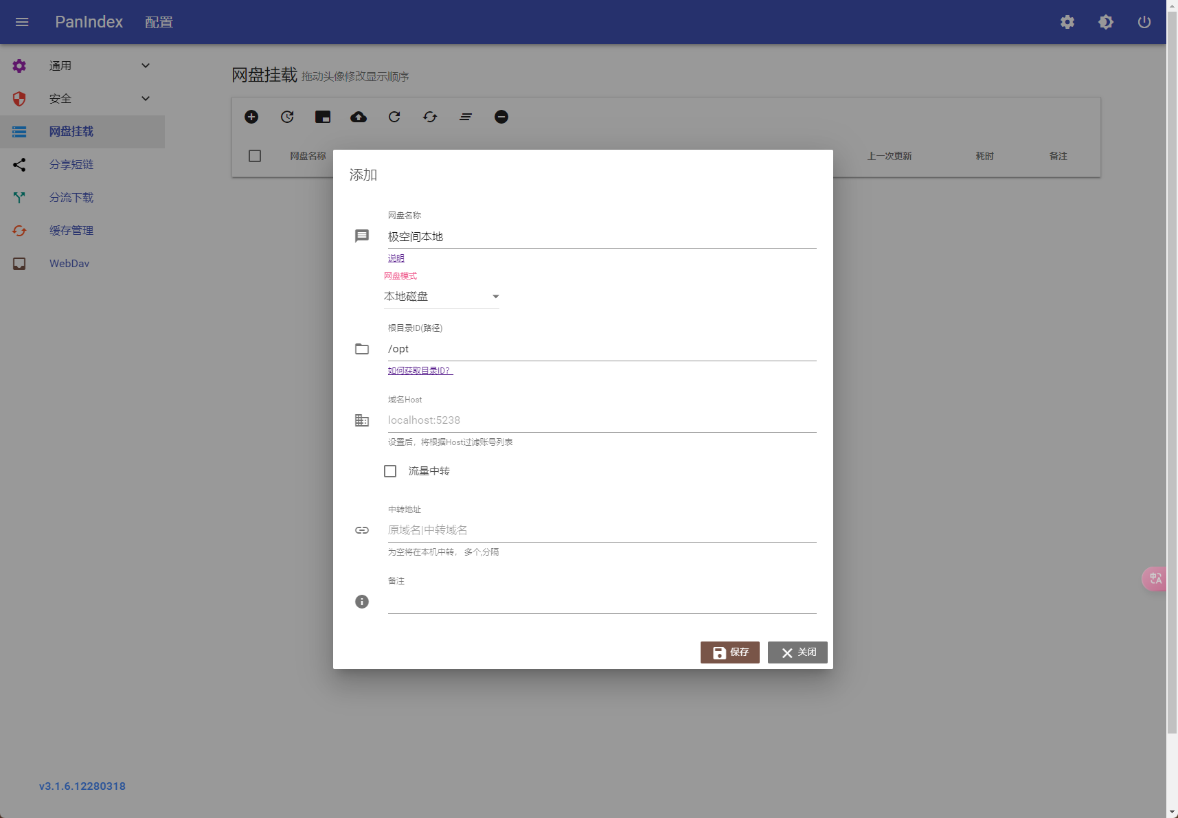1178x818 pixels.
Task: Edit the 网盘名称 input field
Action: 602,236
